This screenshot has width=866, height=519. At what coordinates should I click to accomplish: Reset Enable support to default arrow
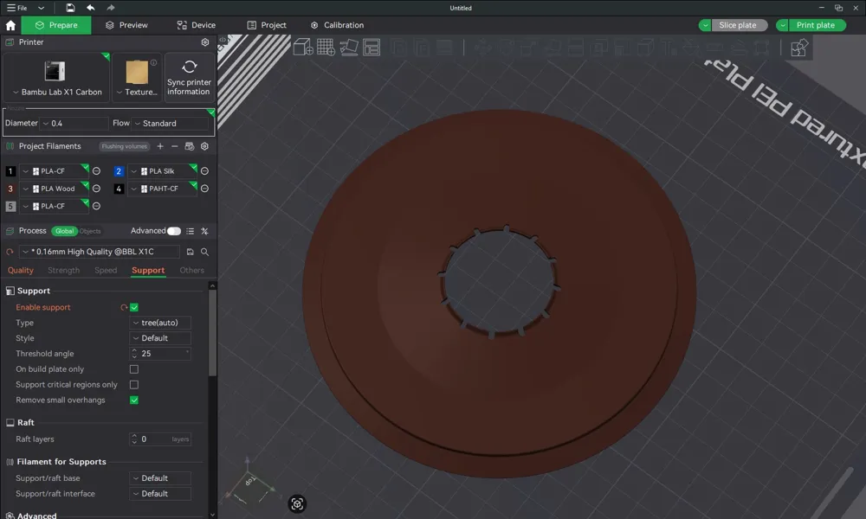pos(124,307)
